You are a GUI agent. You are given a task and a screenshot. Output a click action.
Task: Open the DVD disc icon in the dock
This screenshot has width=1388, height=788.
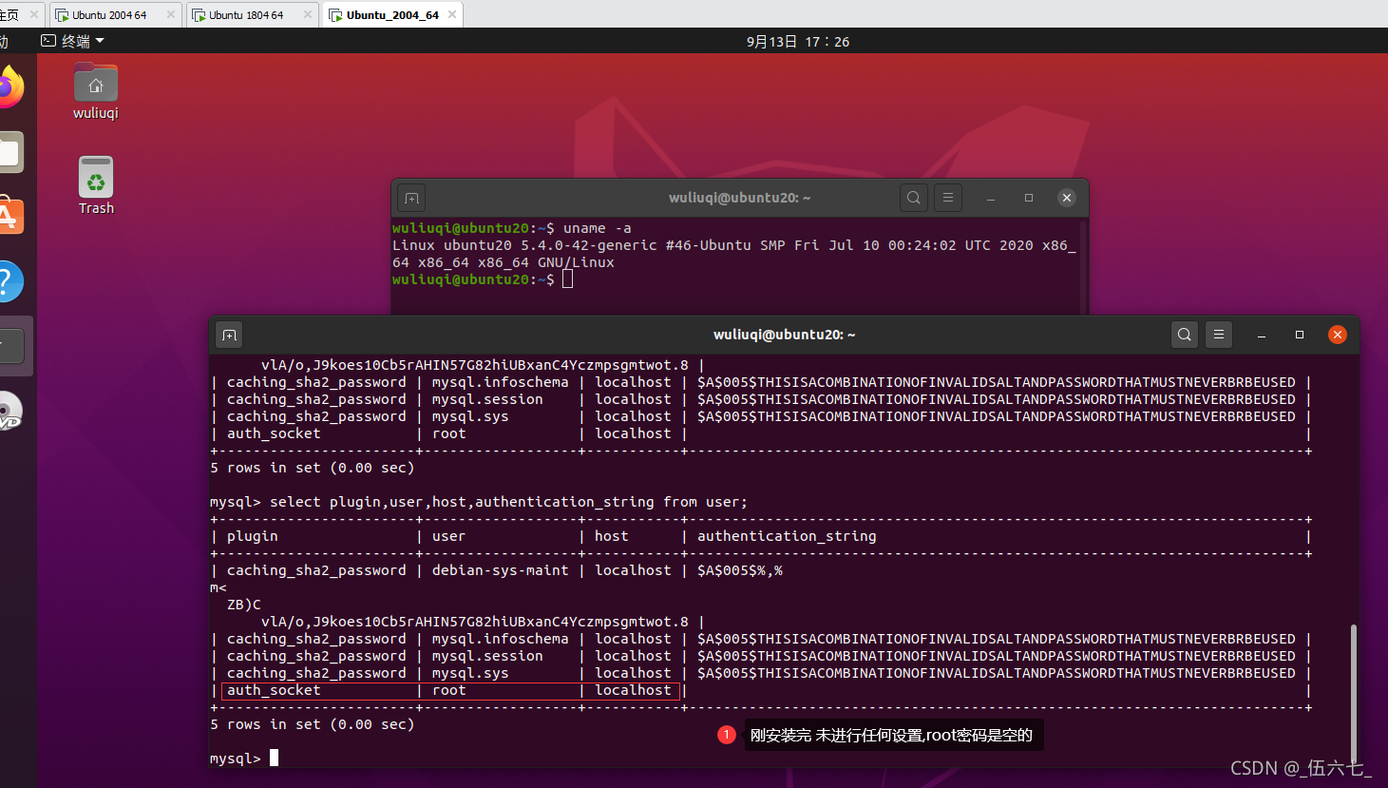click(x=10, y=412)
